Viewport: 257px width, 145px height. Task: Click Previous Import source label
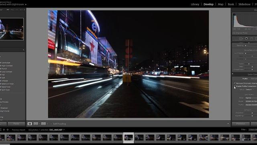[x=18, y=130]
